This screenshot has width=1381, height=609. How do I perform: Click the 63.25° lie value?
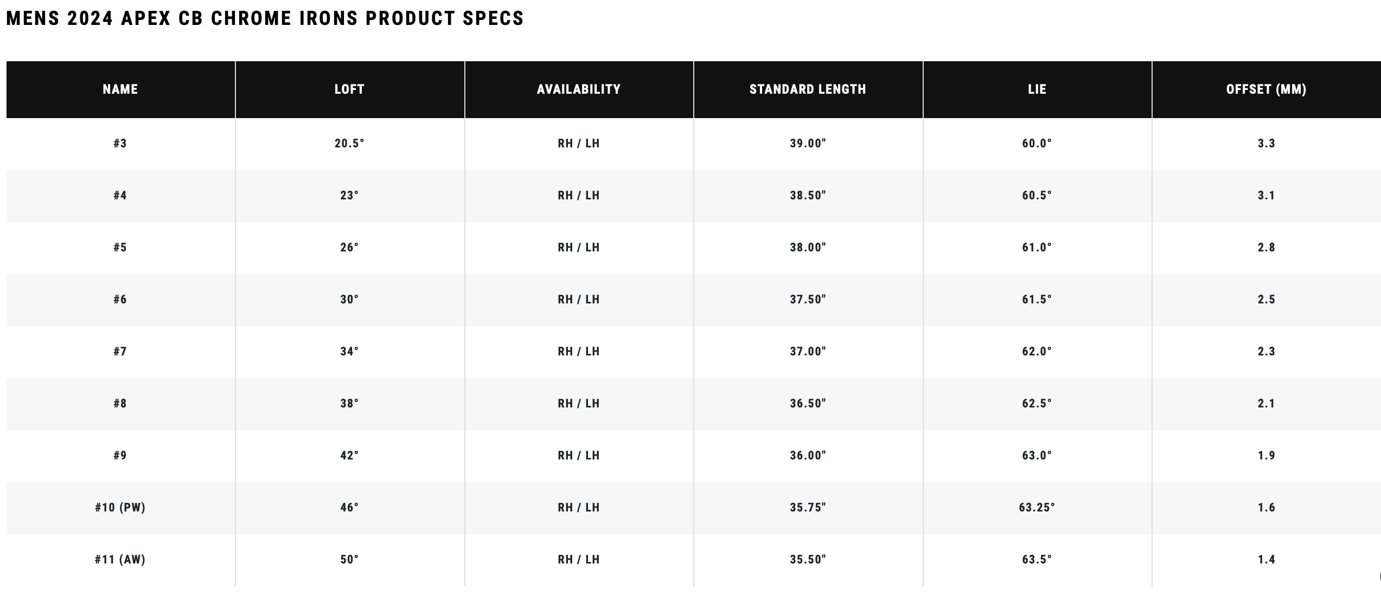(1037, 508)
